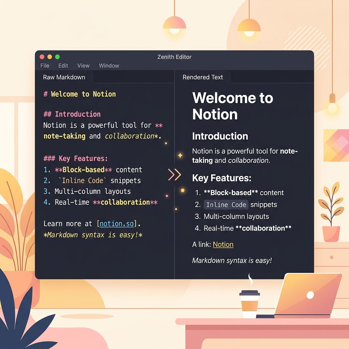This screenshot has width=349, height=349.
Task: Follow the Notion link in rendered pane
Action: pyautogui.click(x=223, y=244)
